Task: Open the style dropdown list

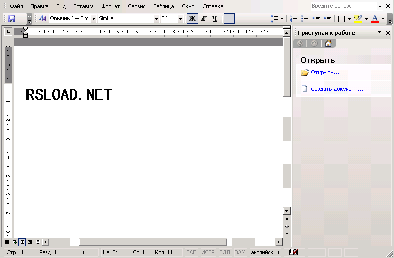Action: (x=93, y=19)
